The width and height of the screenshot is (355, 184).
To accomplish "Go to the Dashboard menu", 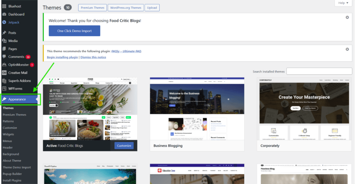I will [16, 14].
